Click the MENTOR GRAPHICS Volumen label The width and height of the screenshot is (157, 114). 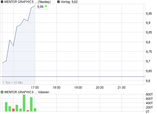(x=27, y=92)
